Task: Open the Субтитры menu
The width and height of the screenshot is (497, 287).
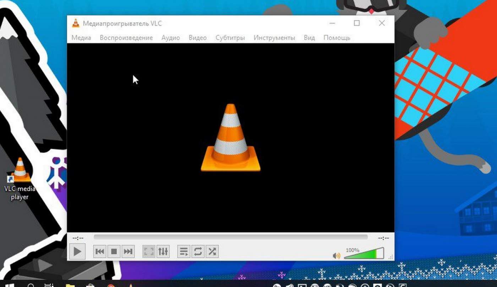Action: [x=230, y=38]
